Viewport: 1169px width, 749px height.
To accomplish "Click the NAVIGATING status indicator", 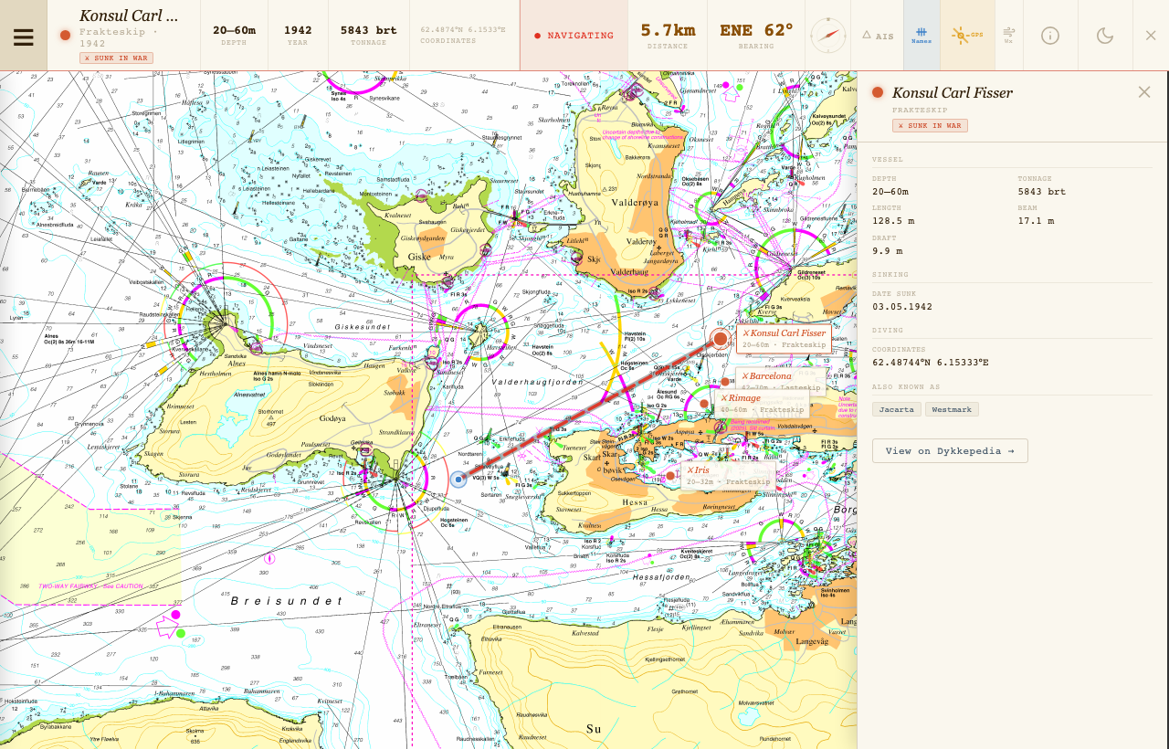I will coord(574,36).
